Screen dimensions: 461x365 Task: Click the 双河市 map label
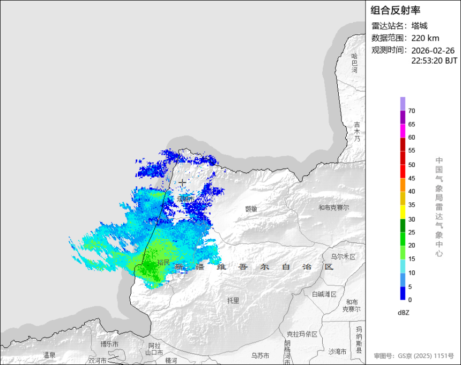tap(98, 361)
